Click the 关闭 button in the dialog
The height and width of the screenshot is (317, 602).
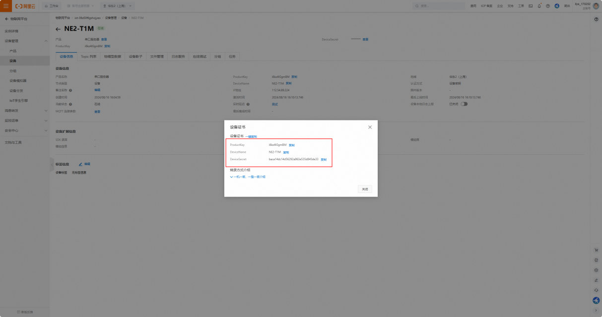tap(365, 189)
